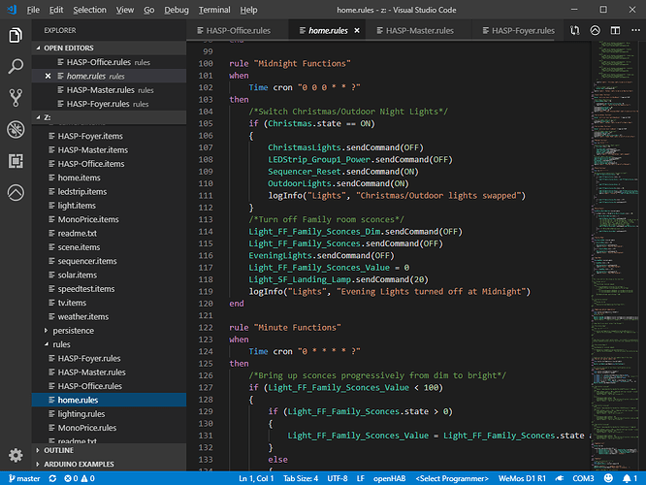Close home.rules in Open Editors
The width and height of the screenshot is (646, 485).
48,76
